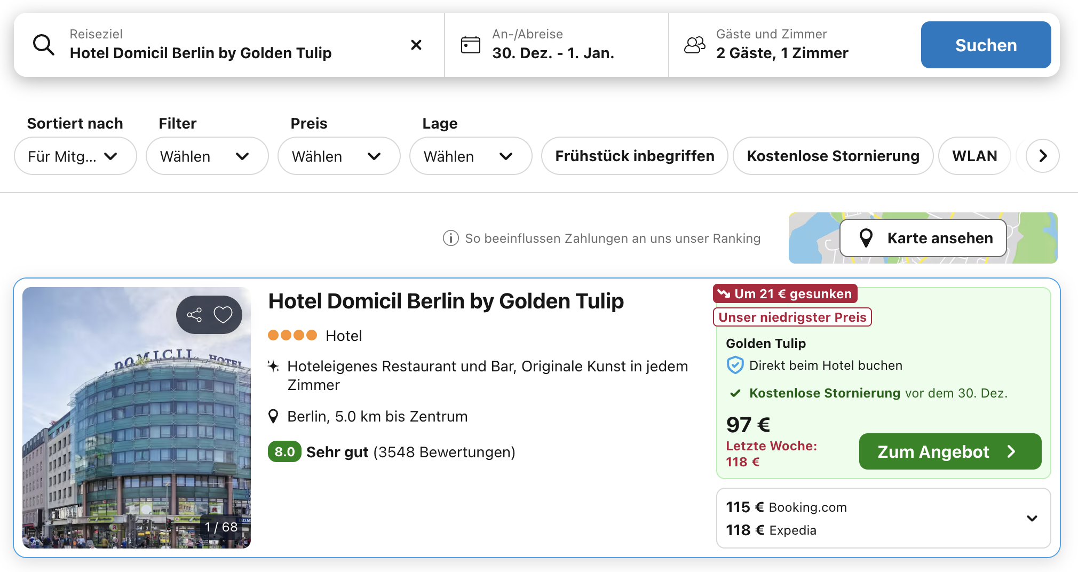Click the guests and rooms icon

pos(694,45)
